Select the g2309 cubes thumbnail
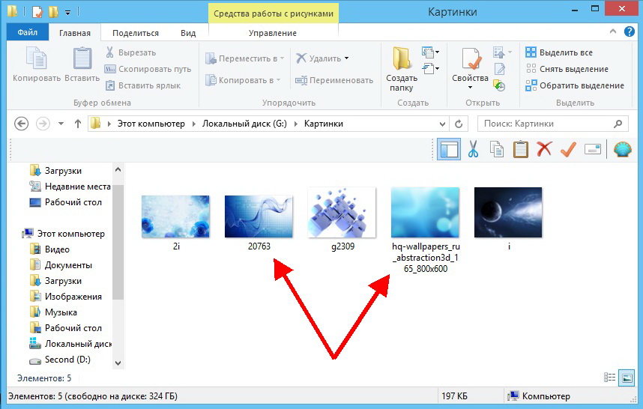Screen dimensions: 643x409 click(342, 212)
